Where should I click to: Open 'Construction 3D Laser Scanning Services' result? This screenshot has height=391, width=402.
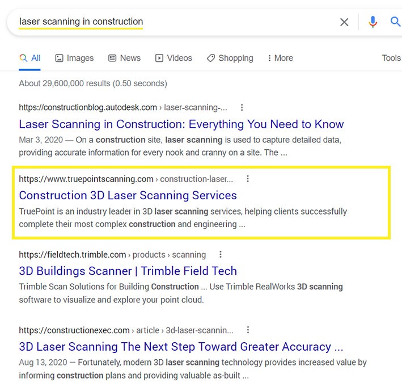[128, 195]
